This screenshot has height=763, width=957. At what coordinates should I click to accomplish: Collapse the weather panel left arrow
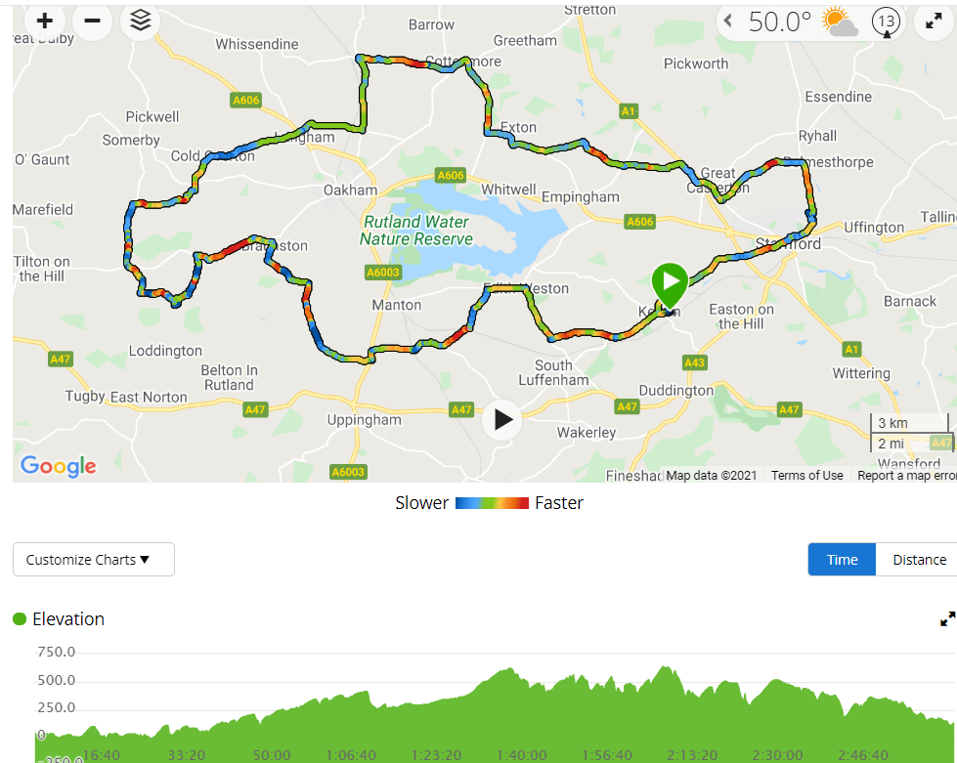pos(728,21)
